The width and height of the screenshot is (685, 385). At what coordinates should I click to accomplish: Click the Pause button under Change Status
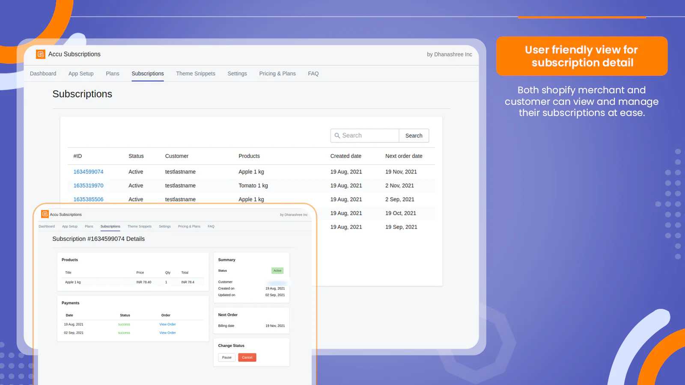pyautogui.click(x=227, y=358)
